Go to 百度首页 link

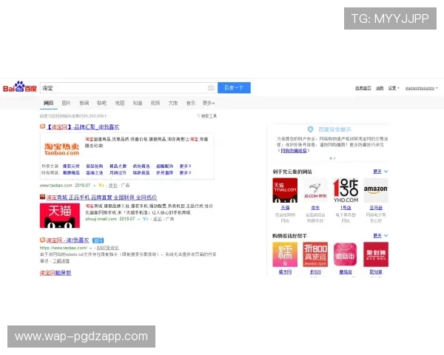(x=363, y=88)
